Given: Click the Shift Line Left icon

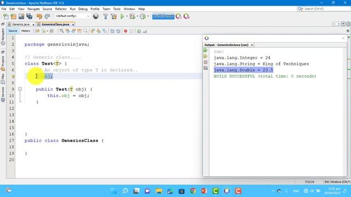Looking at the screenshot, I should 112,31.
